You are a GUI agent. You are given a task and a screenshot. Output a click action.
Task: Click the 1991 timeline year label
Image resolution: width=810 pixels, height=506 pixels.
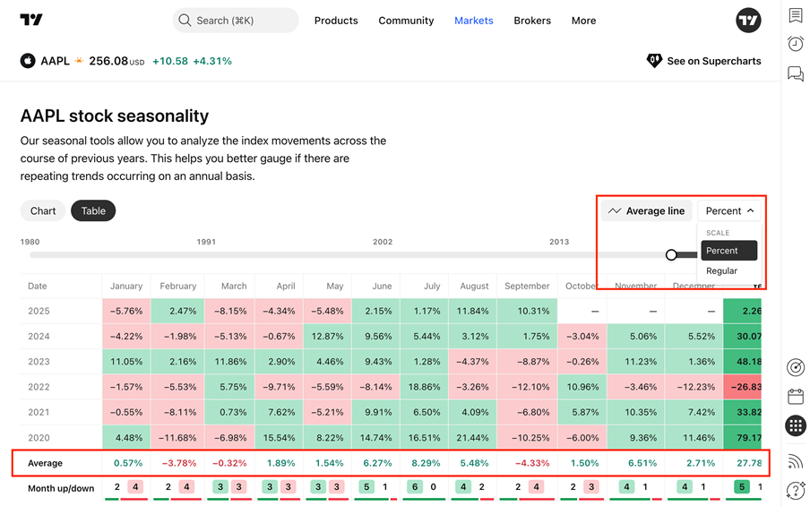coord(206,242)
